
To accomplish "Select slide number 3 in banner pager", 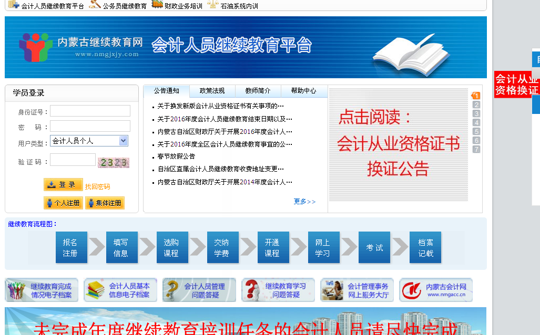I will 476,113.
